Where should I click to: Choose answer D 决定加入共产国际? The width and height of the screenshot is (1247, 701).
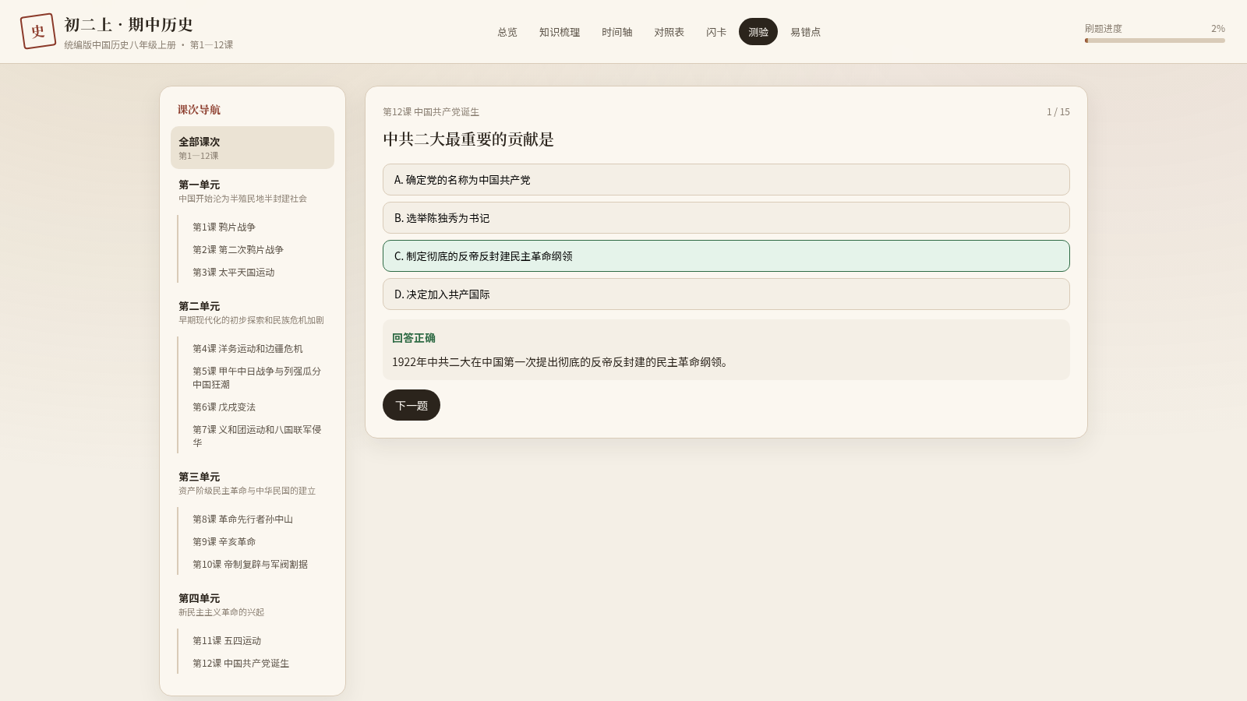pyautogui.click(x=726, y=294)
